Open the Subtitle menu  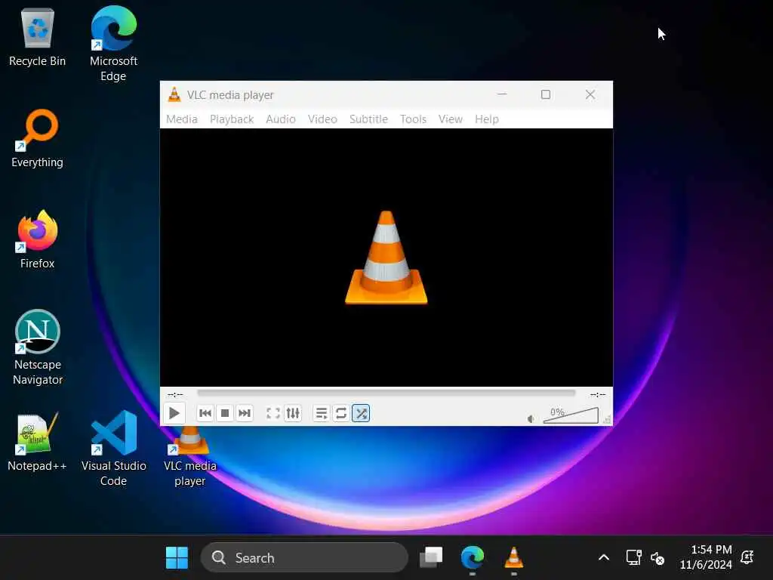click(368, 119)
